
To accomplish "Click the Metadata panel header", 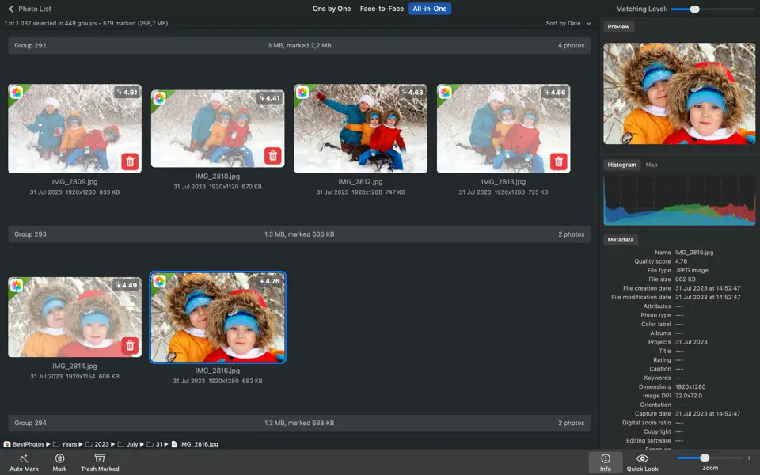I will 618,239.
